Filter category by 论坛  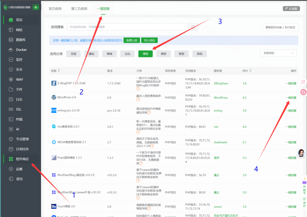(x=127, y=54)
